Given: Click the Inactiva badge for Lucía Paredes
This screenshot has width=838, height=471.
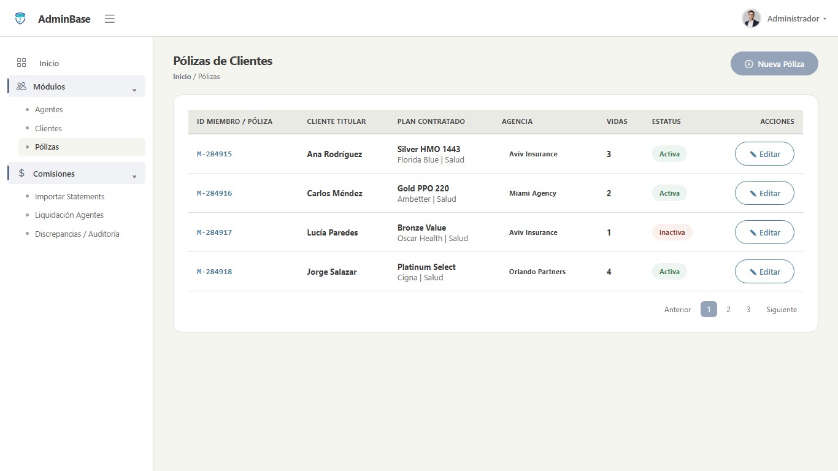Looking at the screenshot, I should pos(672,232).
